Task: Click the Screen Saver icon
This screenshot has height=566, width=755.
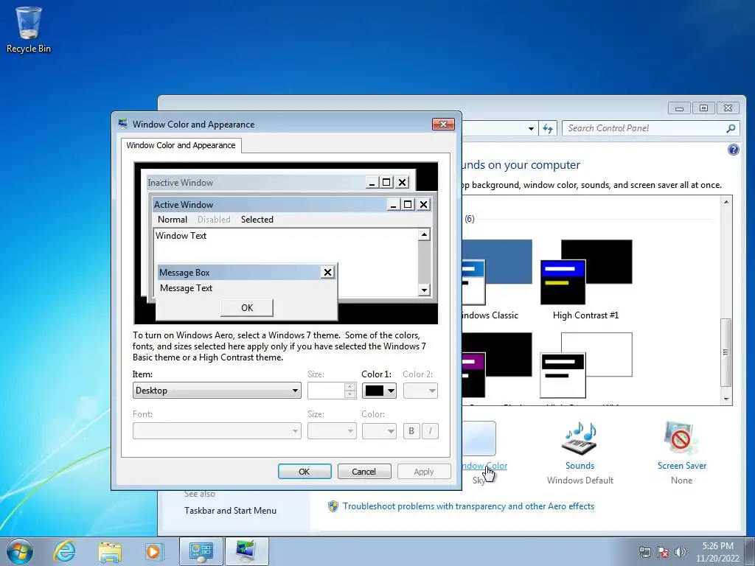Action: (681, 438)
